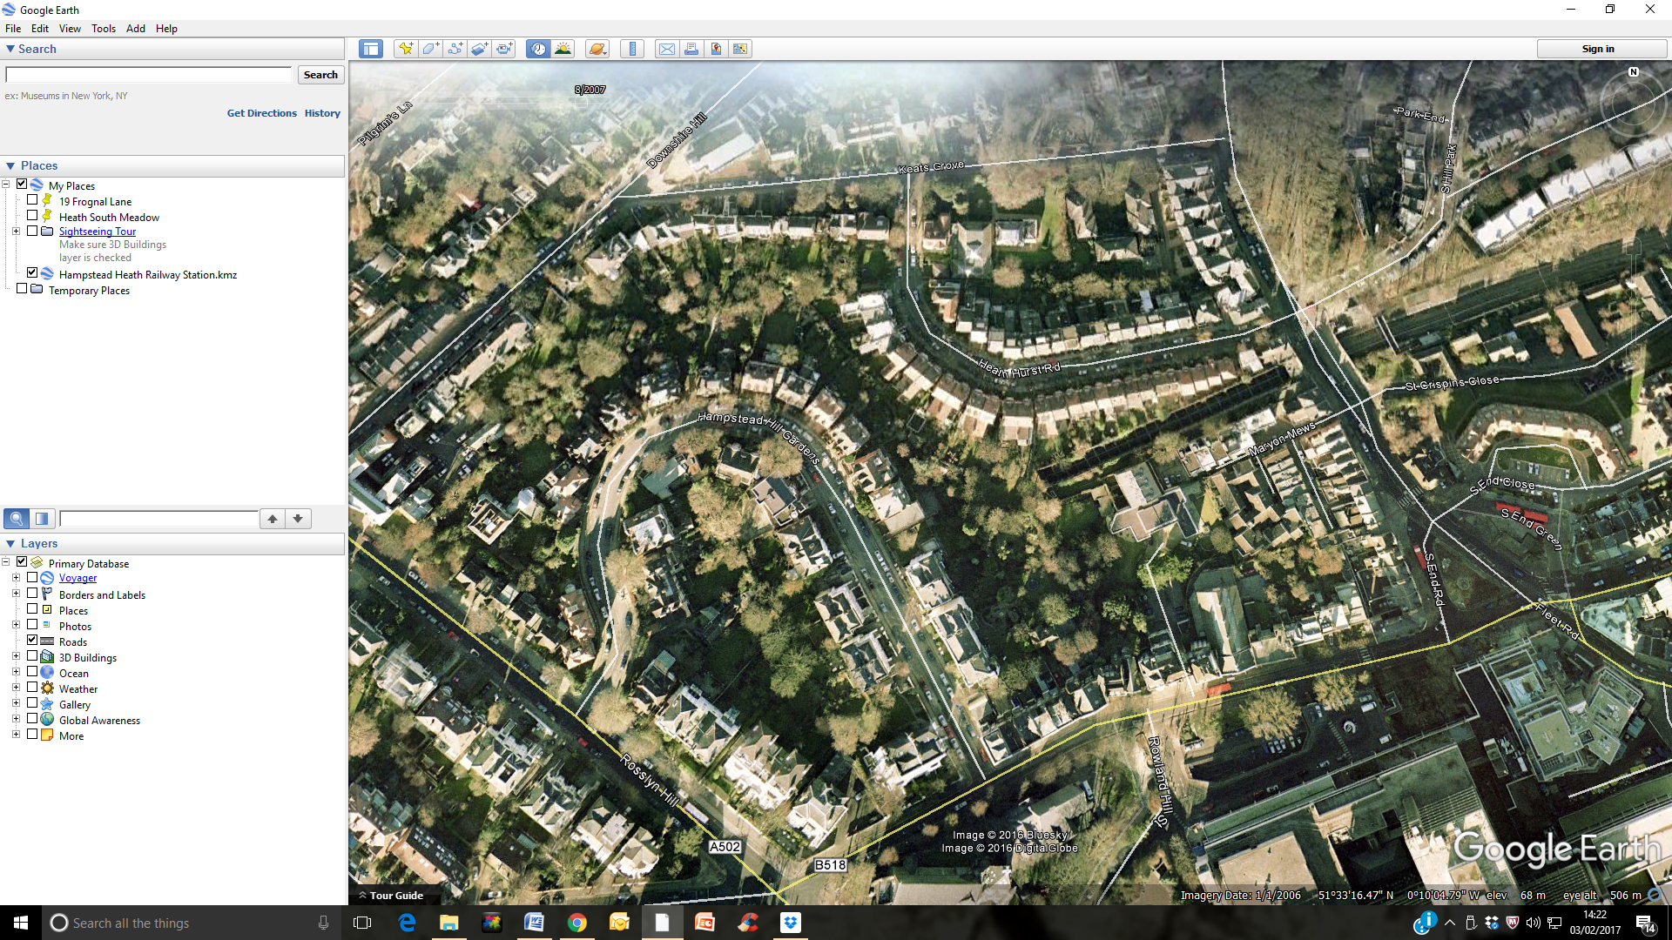The height and width of the screenshot is (940, 1672).
Task: Open the planet switcher icon
Action: [597, 49]
